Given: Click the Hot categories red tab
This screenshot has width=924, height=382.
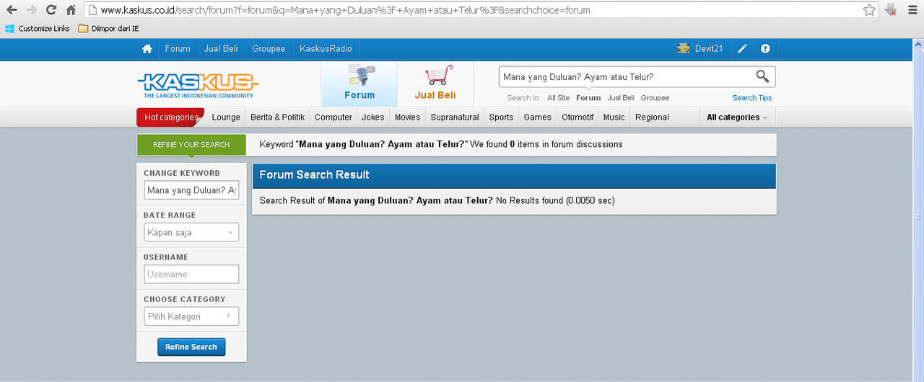Looking at the screenshot, I should coord(171,117).
